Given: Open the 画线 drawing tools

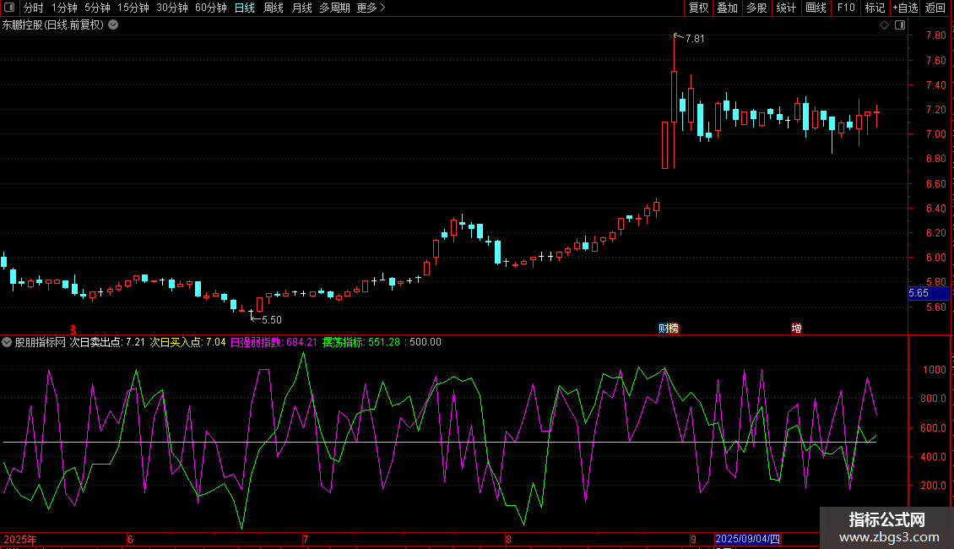Looking at the screenshot, I should [x=816, y=8].
